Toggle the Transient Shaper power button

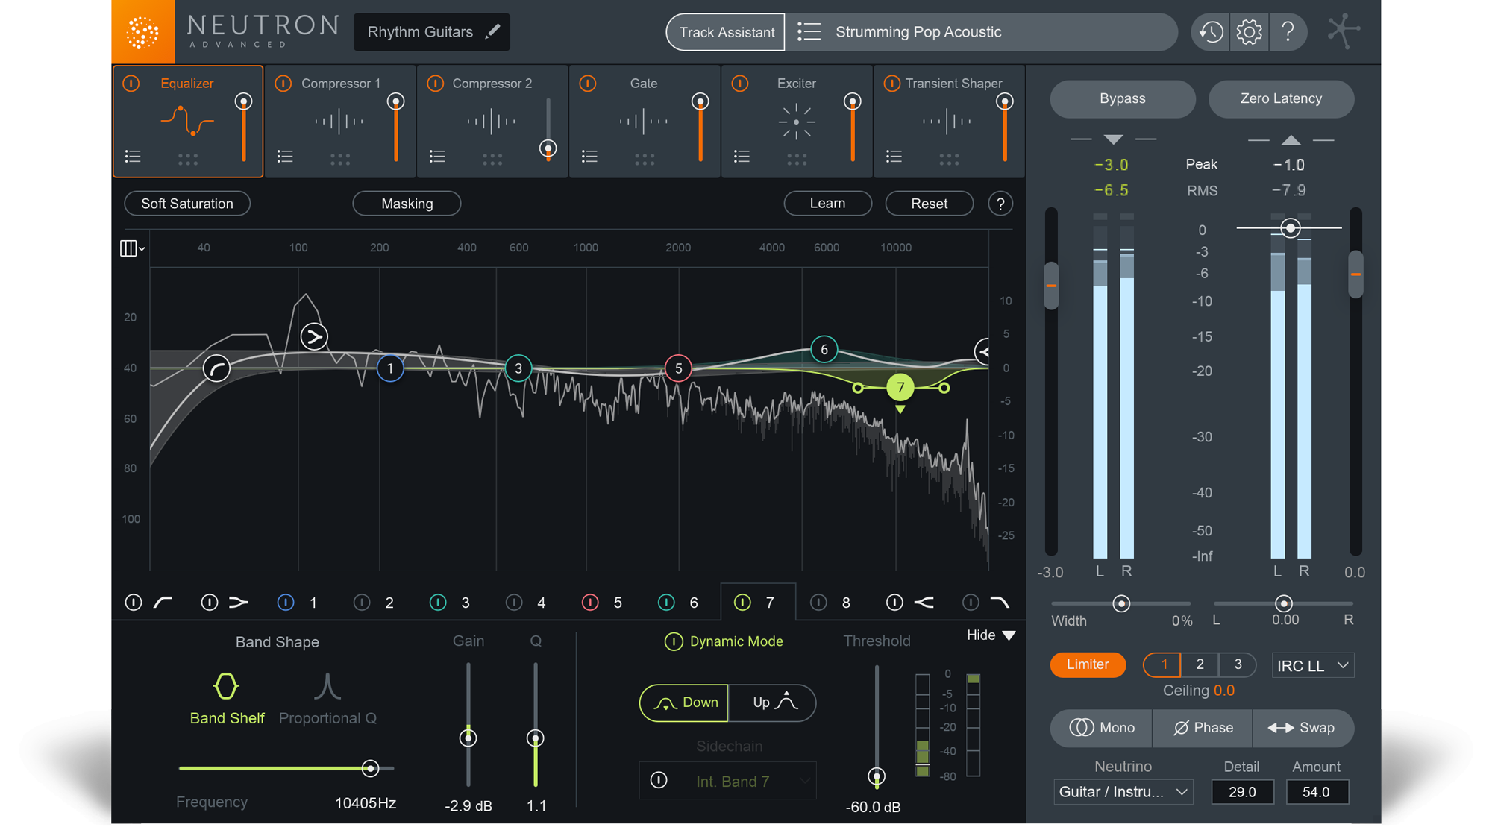(x=891, y=84)
